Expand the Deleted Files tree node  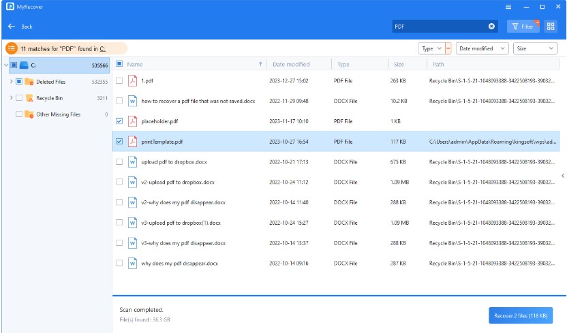click(11, 82)
